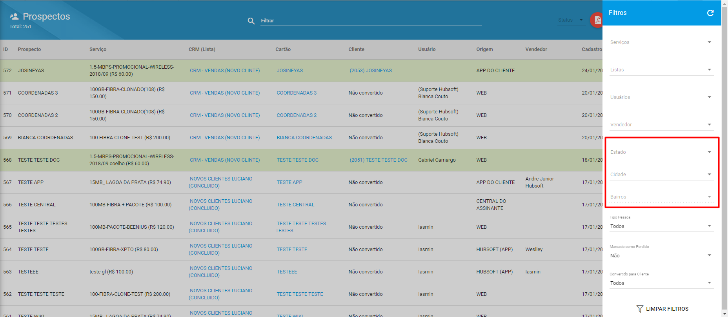Open the Vendedor filter dropdown

(662, 124)
